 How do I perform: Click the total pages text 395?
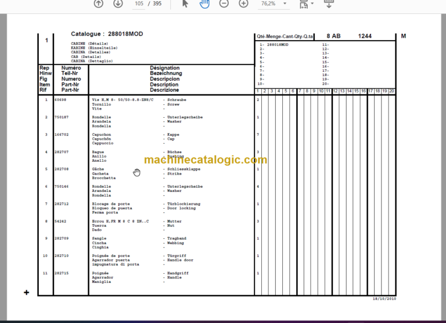pos(157,3)
